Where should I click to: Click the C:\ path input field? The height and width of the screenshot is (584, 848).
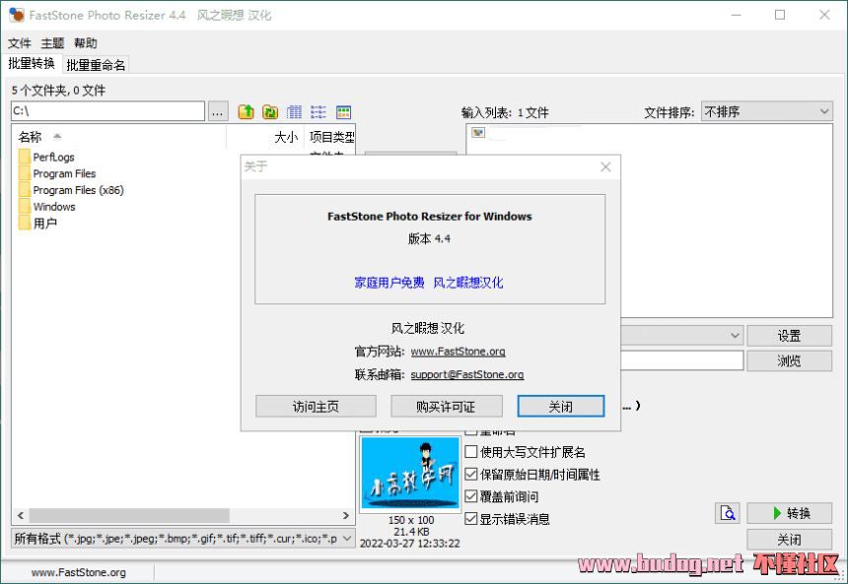coord(108,111)
